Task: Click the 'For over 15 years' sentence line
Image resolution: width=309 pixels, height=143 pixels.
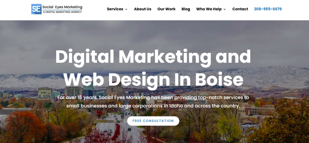Action: [x=153, y=97]
